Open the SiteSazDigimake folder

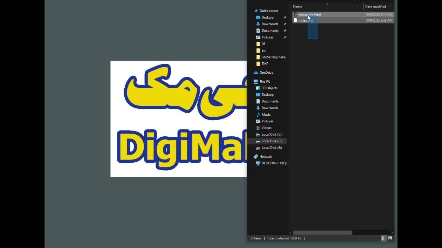coord(273,57)
